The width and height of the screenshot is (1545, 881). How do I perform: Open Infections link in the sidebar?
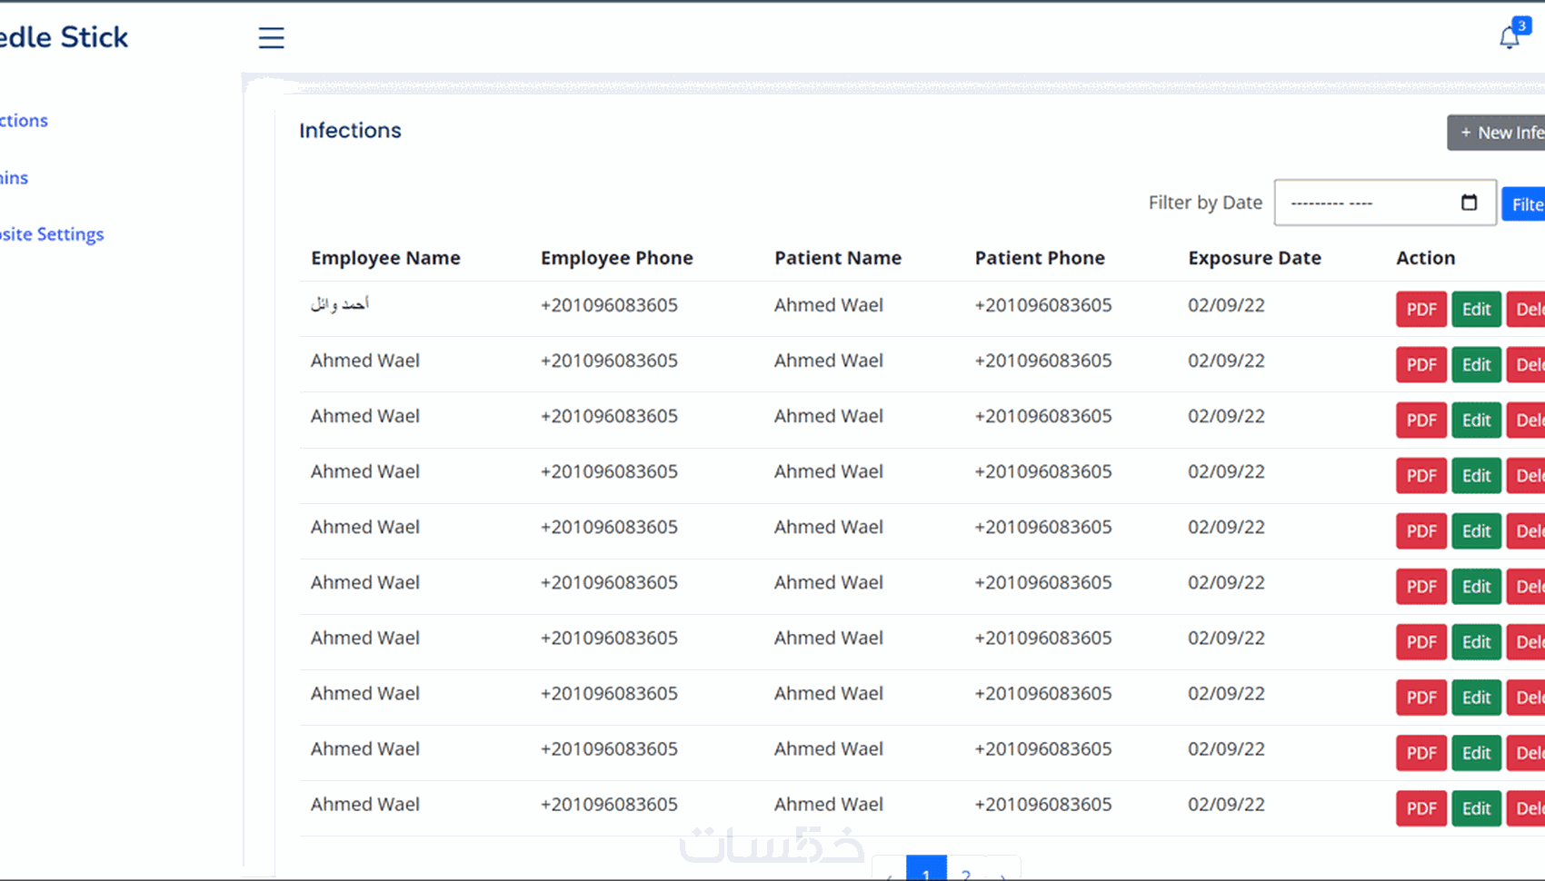point(24,121)
